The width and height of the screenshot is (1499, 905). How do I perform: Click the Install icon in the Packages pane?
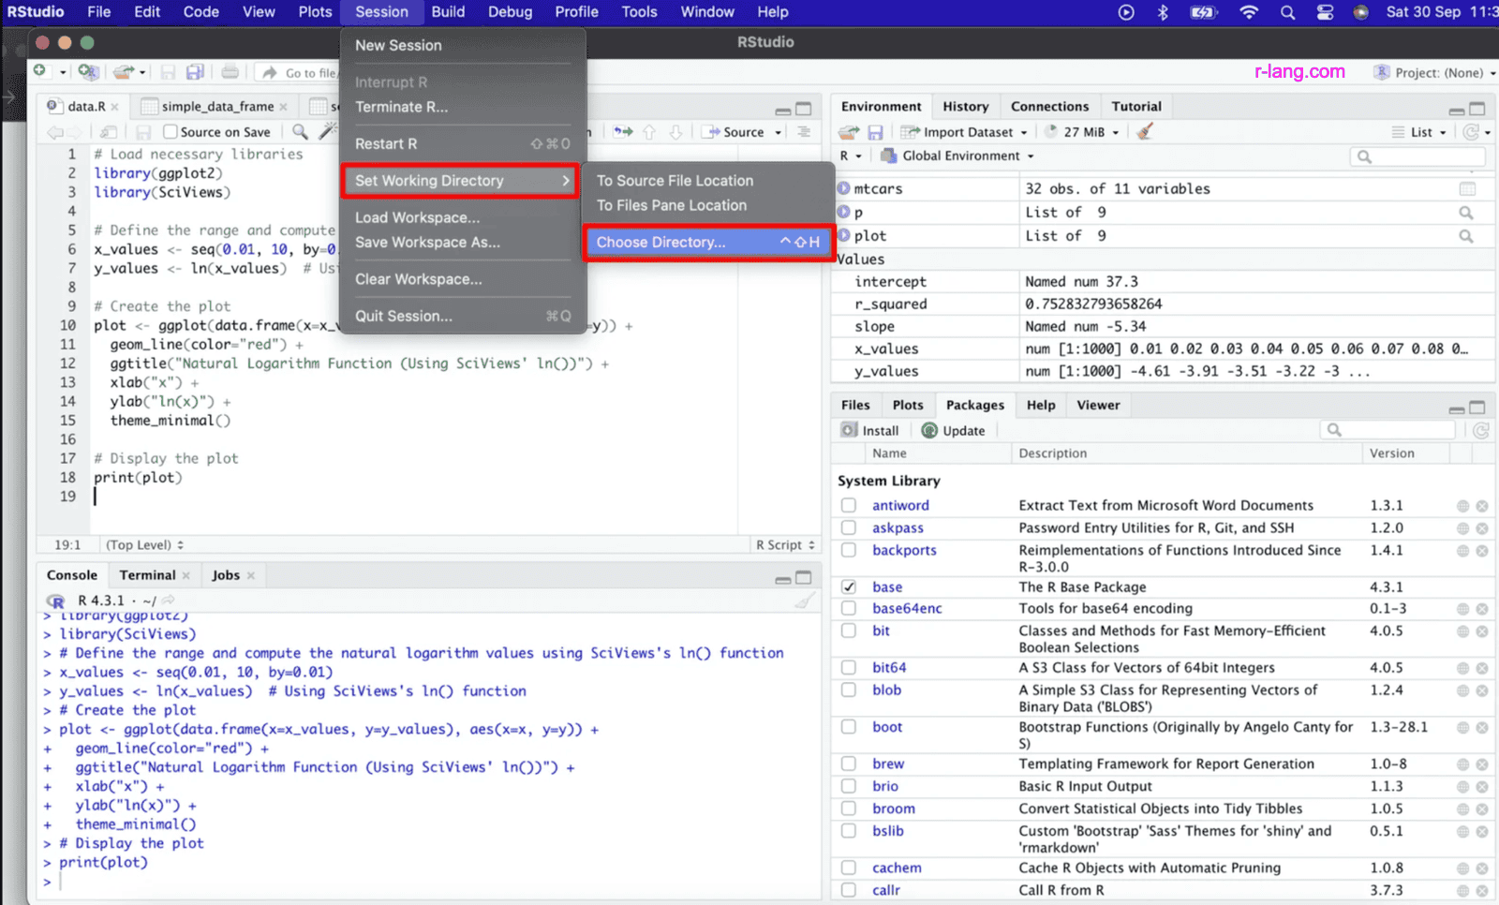pyautogui.click(x=870, y=430)
